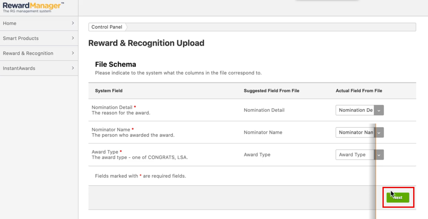Open the Award Type field dropdown arrow
428x219 pixels.
tap(379, 155)
